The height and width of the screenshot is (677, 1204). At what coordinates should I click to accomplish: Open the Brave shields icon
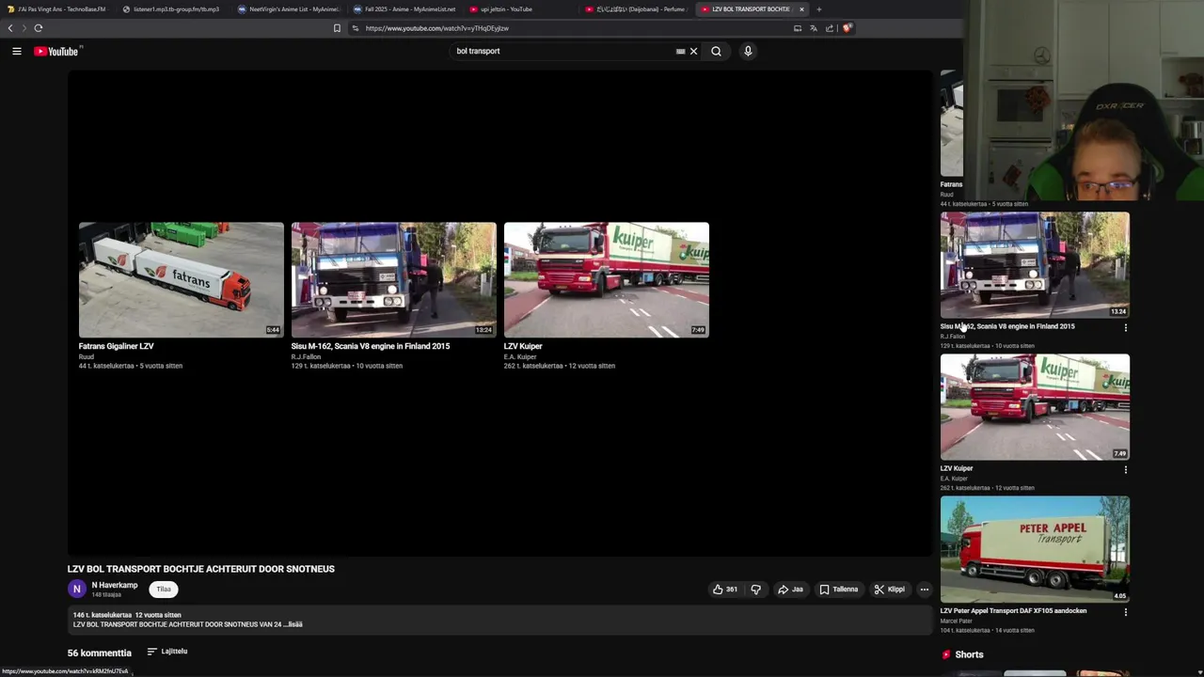point(847,28)
